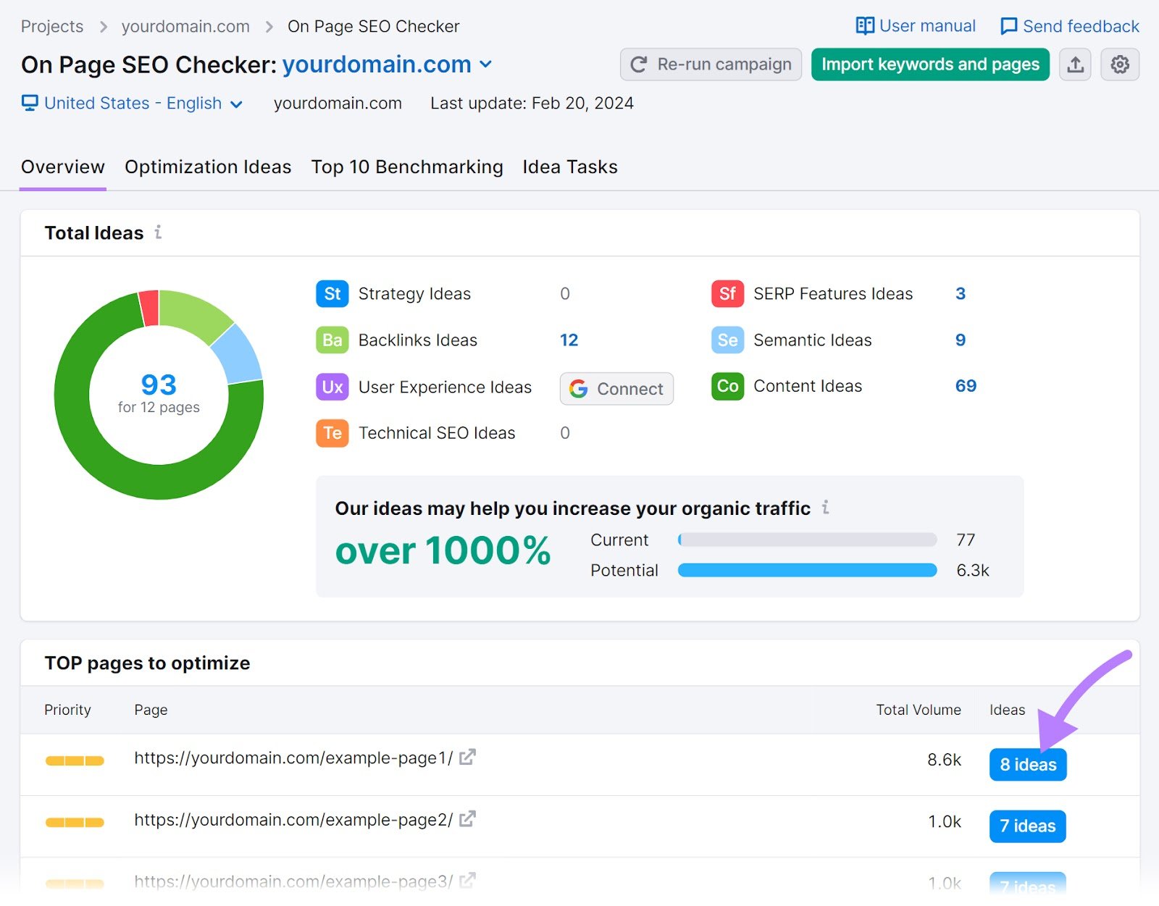
Task: Click the User Experience "Ux" icon
Action: click(331, 387)
